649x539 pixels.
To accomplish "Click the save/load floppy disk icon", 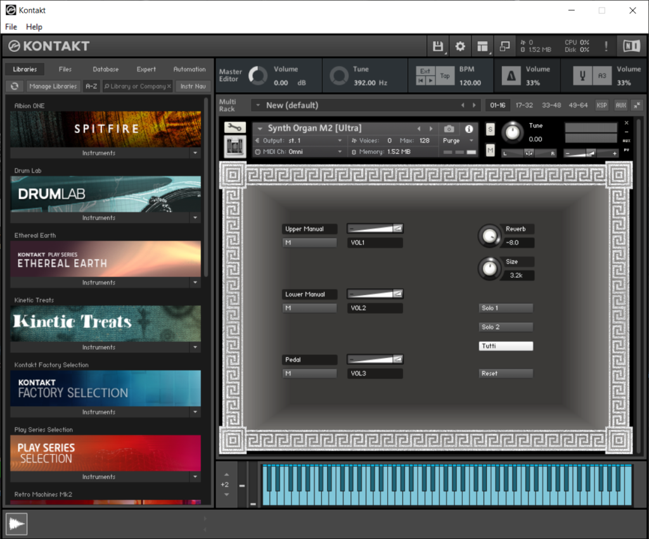I will pos(438,46).
